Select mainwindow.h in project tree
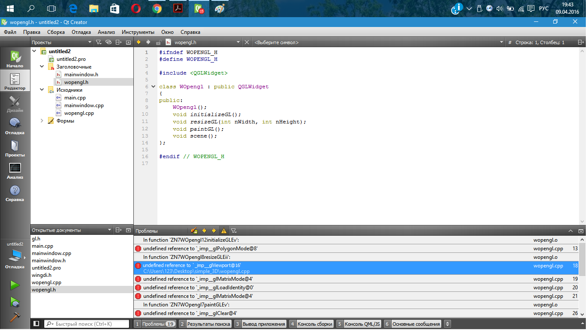This screenshot has width=588, height=330. click(x=81, y=75)
